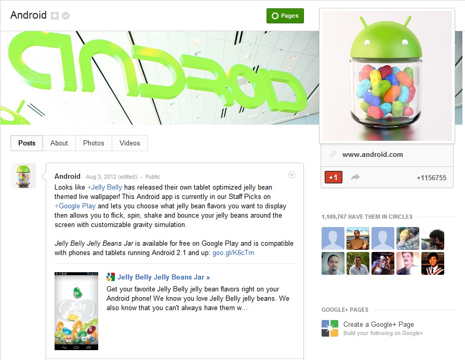
Task: Open the Jelly Belly app phone screenshot thumbnail
Action: 76,311
